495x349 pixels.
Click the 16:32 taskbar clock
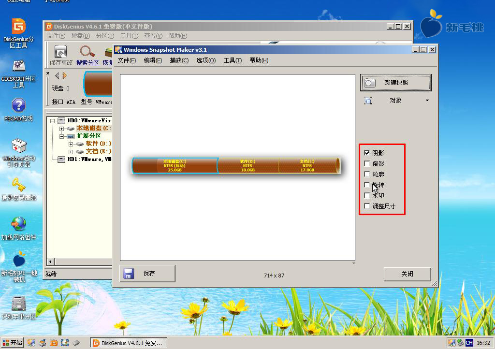pos(483,343)
